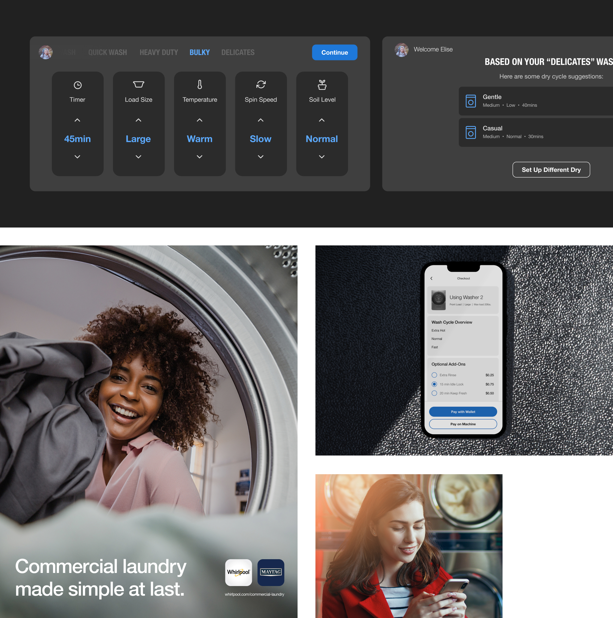
Task: Click up chevron above Normal soil level
Action: pos(322,120)
